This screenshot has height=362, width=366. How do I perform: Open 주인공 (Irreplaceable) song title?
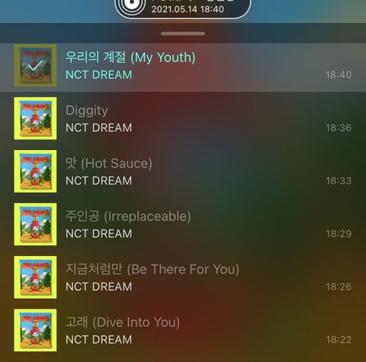(x=128, y=216)
